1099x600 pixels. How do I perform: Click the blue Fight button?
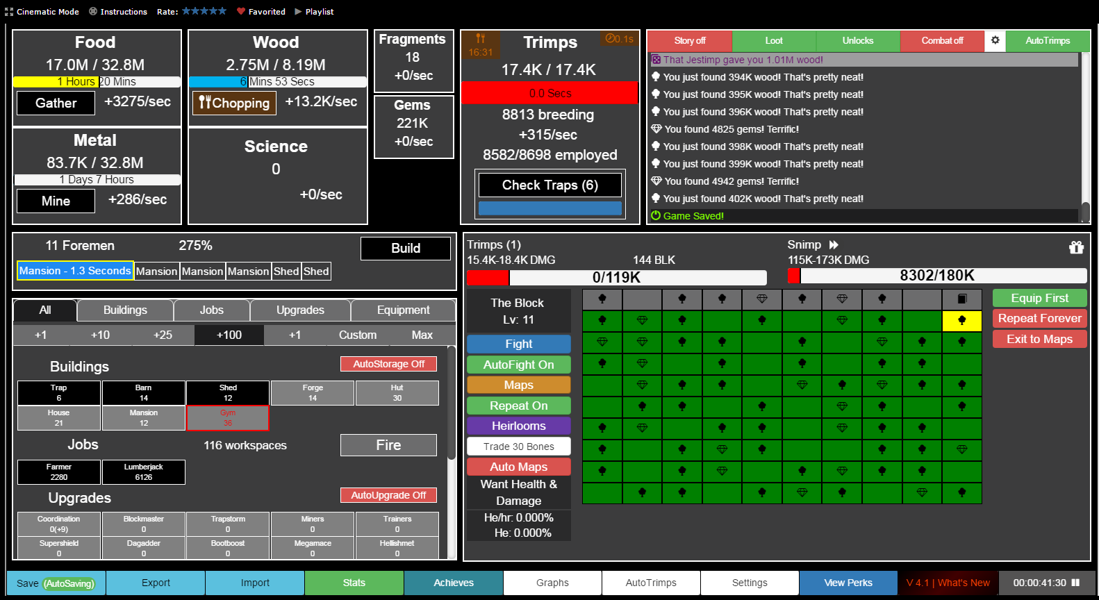[x=519, y=344]
